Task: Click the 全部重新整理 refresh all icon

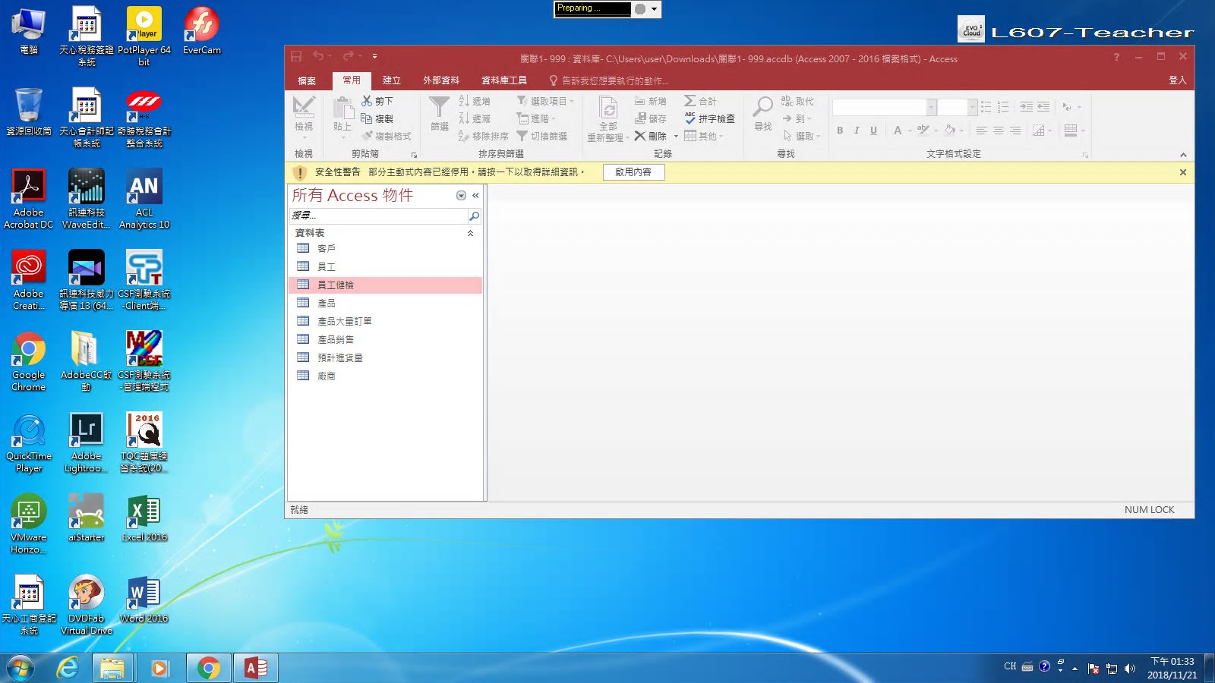Action: (608, 108)
